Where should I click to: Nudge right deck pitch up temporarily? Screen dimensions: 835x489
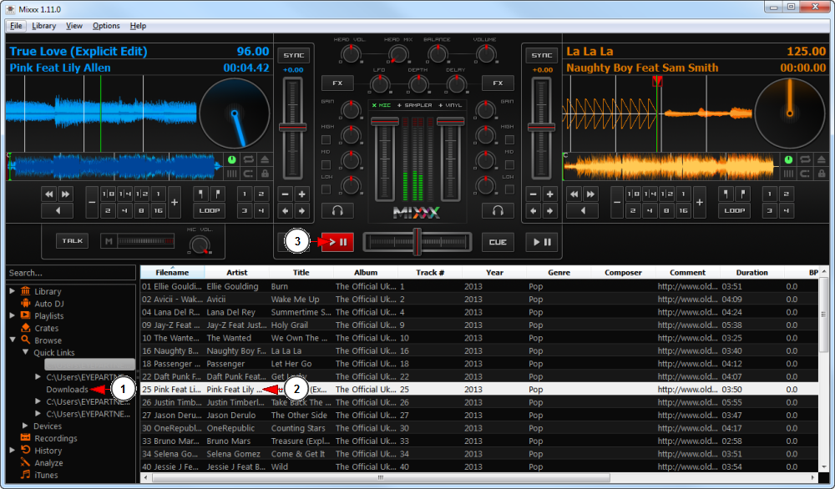click(x=549, y=211)
